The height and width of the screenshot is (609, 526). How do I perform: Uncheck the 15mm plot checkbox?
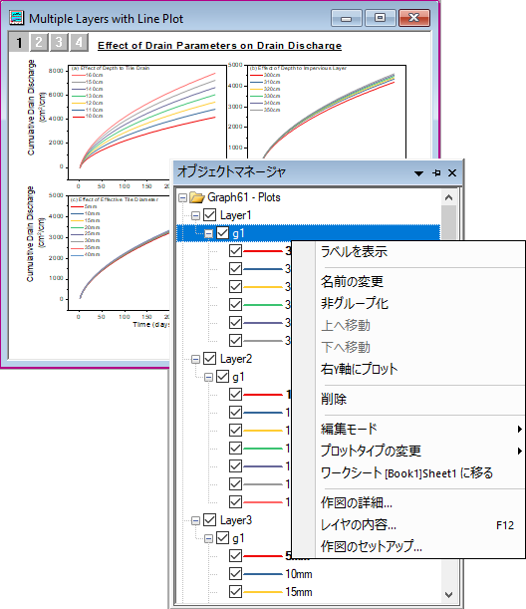(235, 591)
